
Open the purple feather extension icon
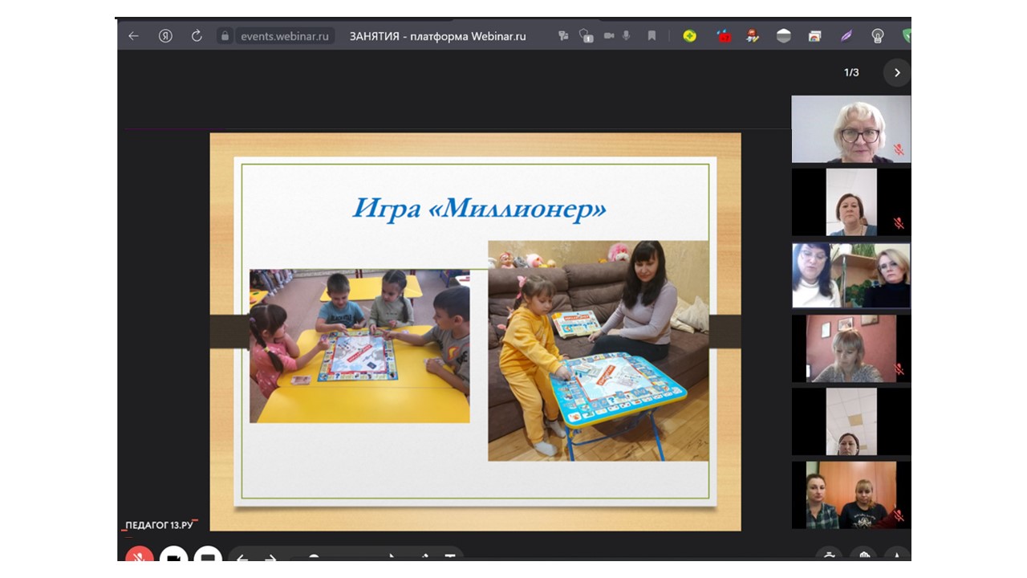(846, 36)
